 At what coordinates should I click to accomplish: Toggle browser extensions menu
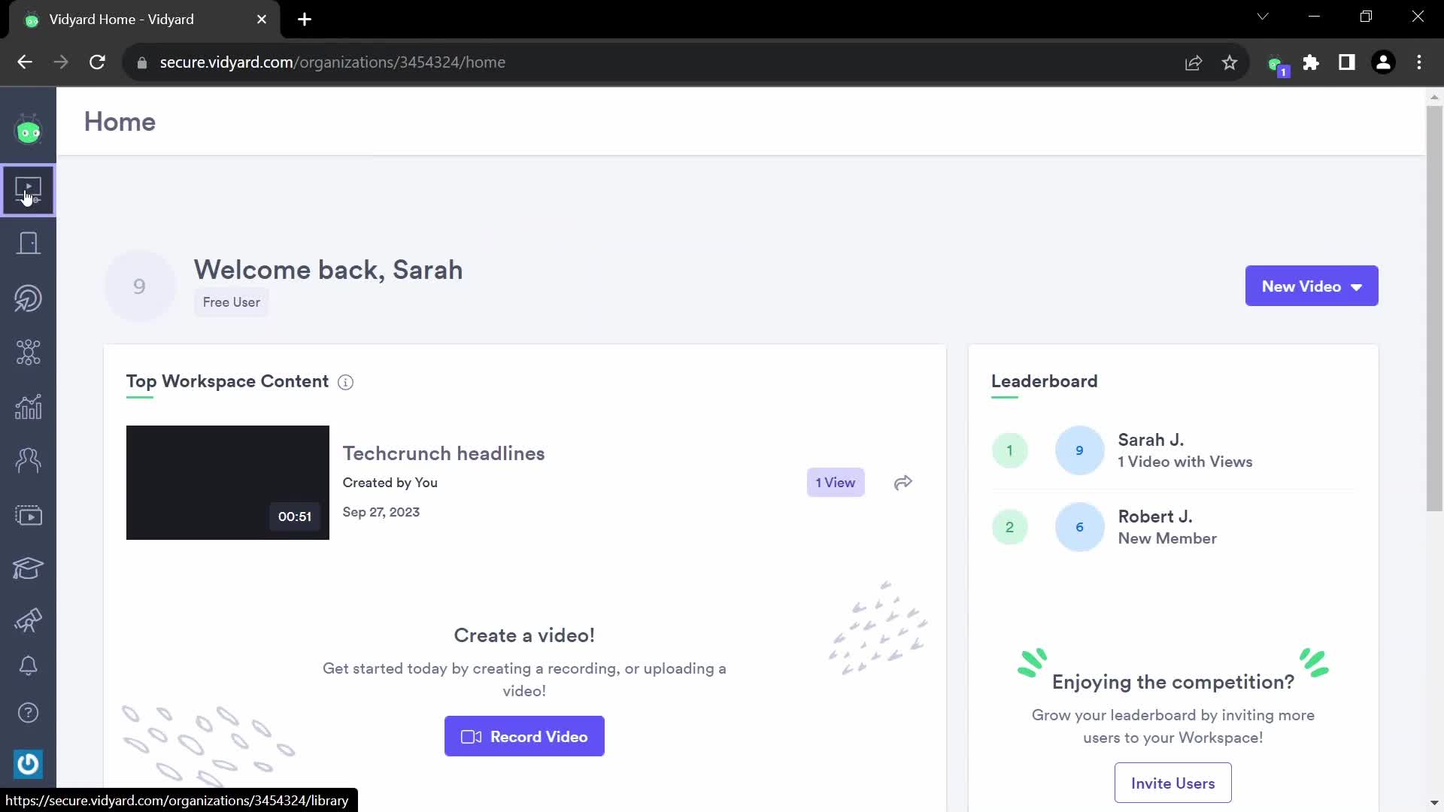coord(1311,62)
